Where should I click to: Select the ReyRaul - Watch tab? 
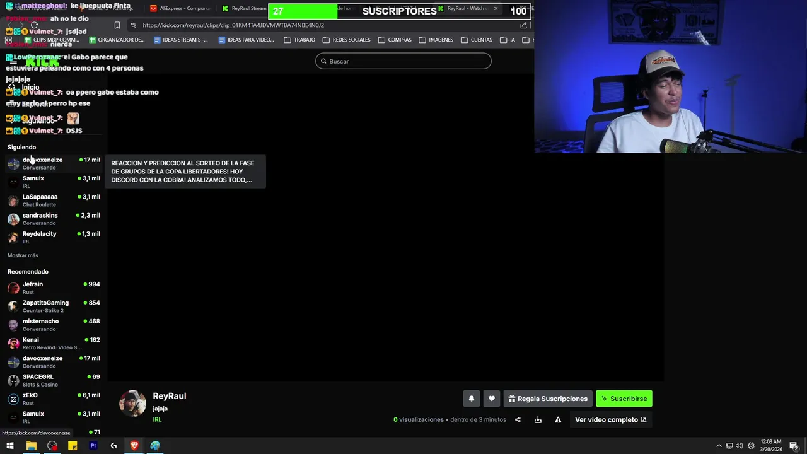click(x=468, y=9)
